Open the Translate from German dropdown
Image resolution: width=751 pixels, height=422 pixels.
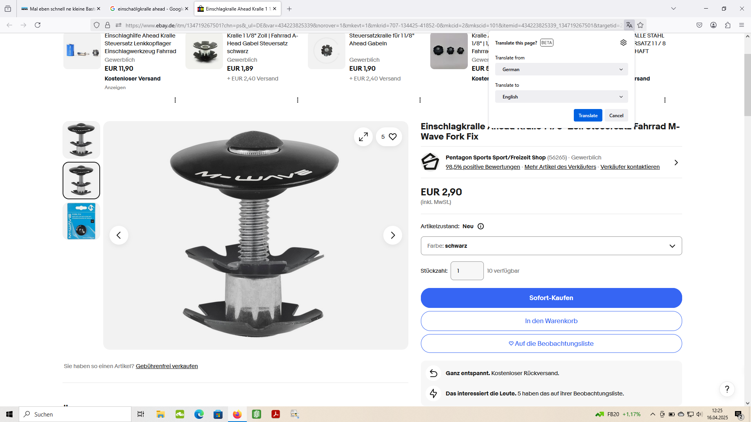(x=561, y=70)
